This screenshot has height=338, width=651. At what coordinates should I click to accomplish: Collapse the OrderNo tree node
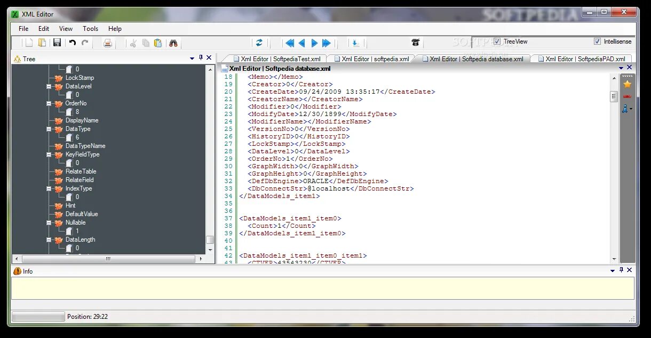coord(49,103)
